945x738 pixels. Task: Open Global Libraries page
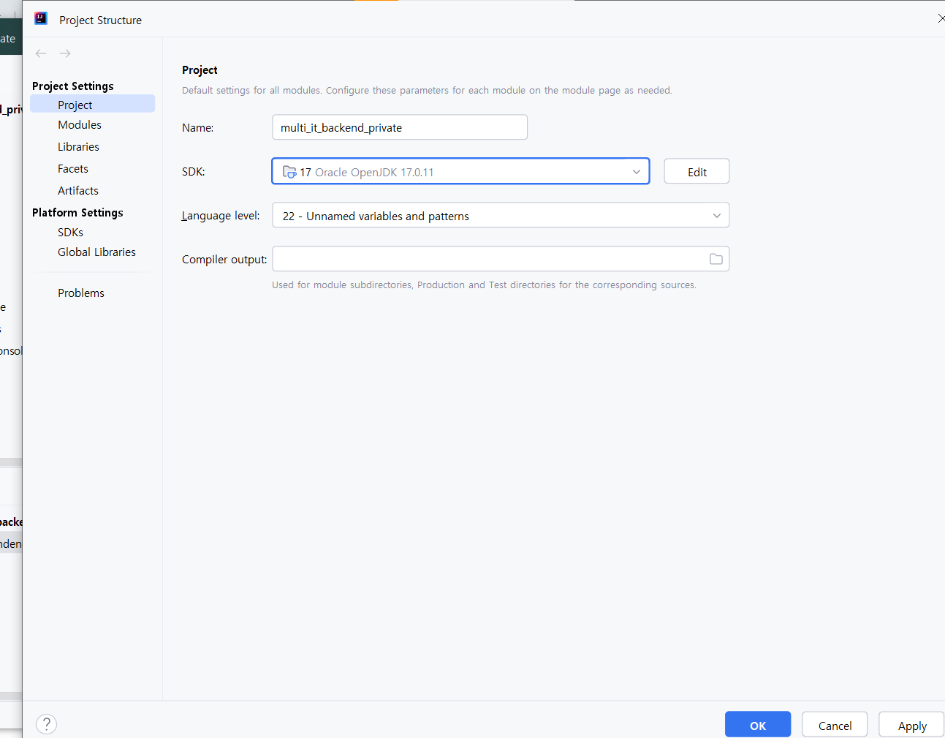click(x=96, y=252)
